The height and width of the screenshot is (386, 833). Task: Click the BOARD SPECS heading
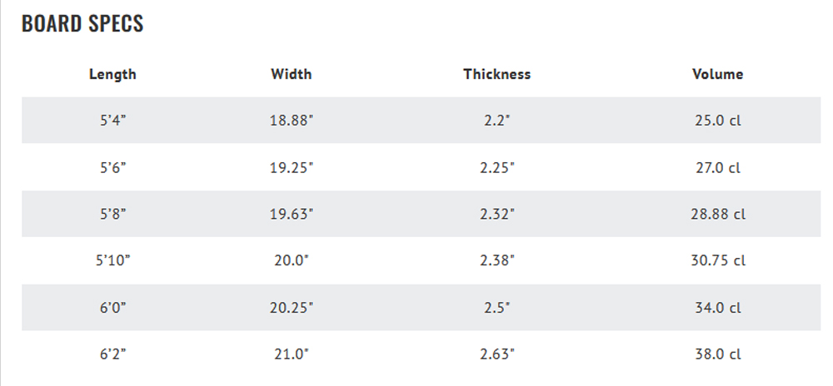click(x=82, y=24)
